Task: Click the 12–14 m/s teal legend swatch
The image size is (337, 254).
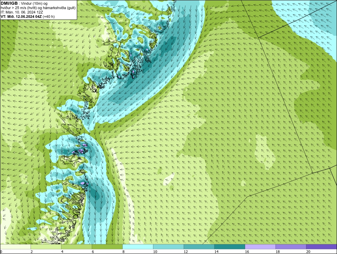Action: (199, 247)
